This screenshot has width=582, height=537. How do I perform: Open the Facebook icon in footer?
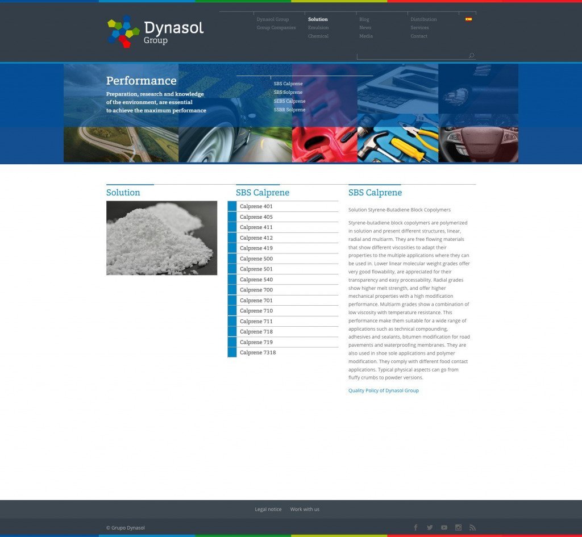coord(415,527)
